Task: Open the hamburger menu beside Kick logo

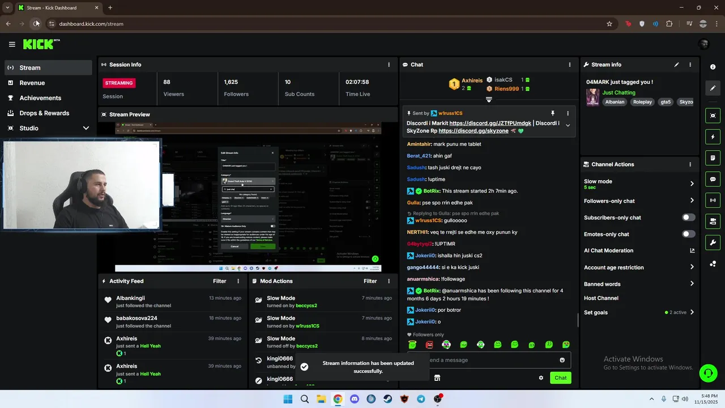Action: 12,44
